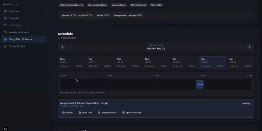Go to Upcoming in the sidebar

[x=24, y=25]
